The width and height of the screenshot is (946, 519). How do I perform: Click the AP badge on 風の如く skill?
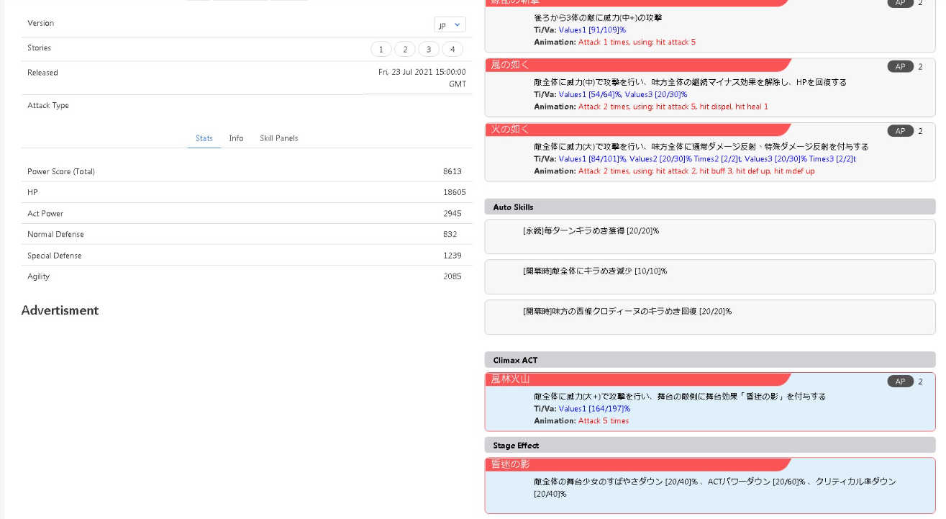[x=900, y=67]
